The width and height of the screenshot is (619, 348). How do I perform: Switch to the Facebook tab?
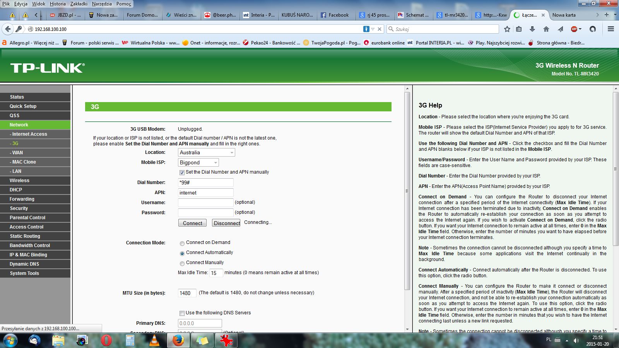coord(335,15)
